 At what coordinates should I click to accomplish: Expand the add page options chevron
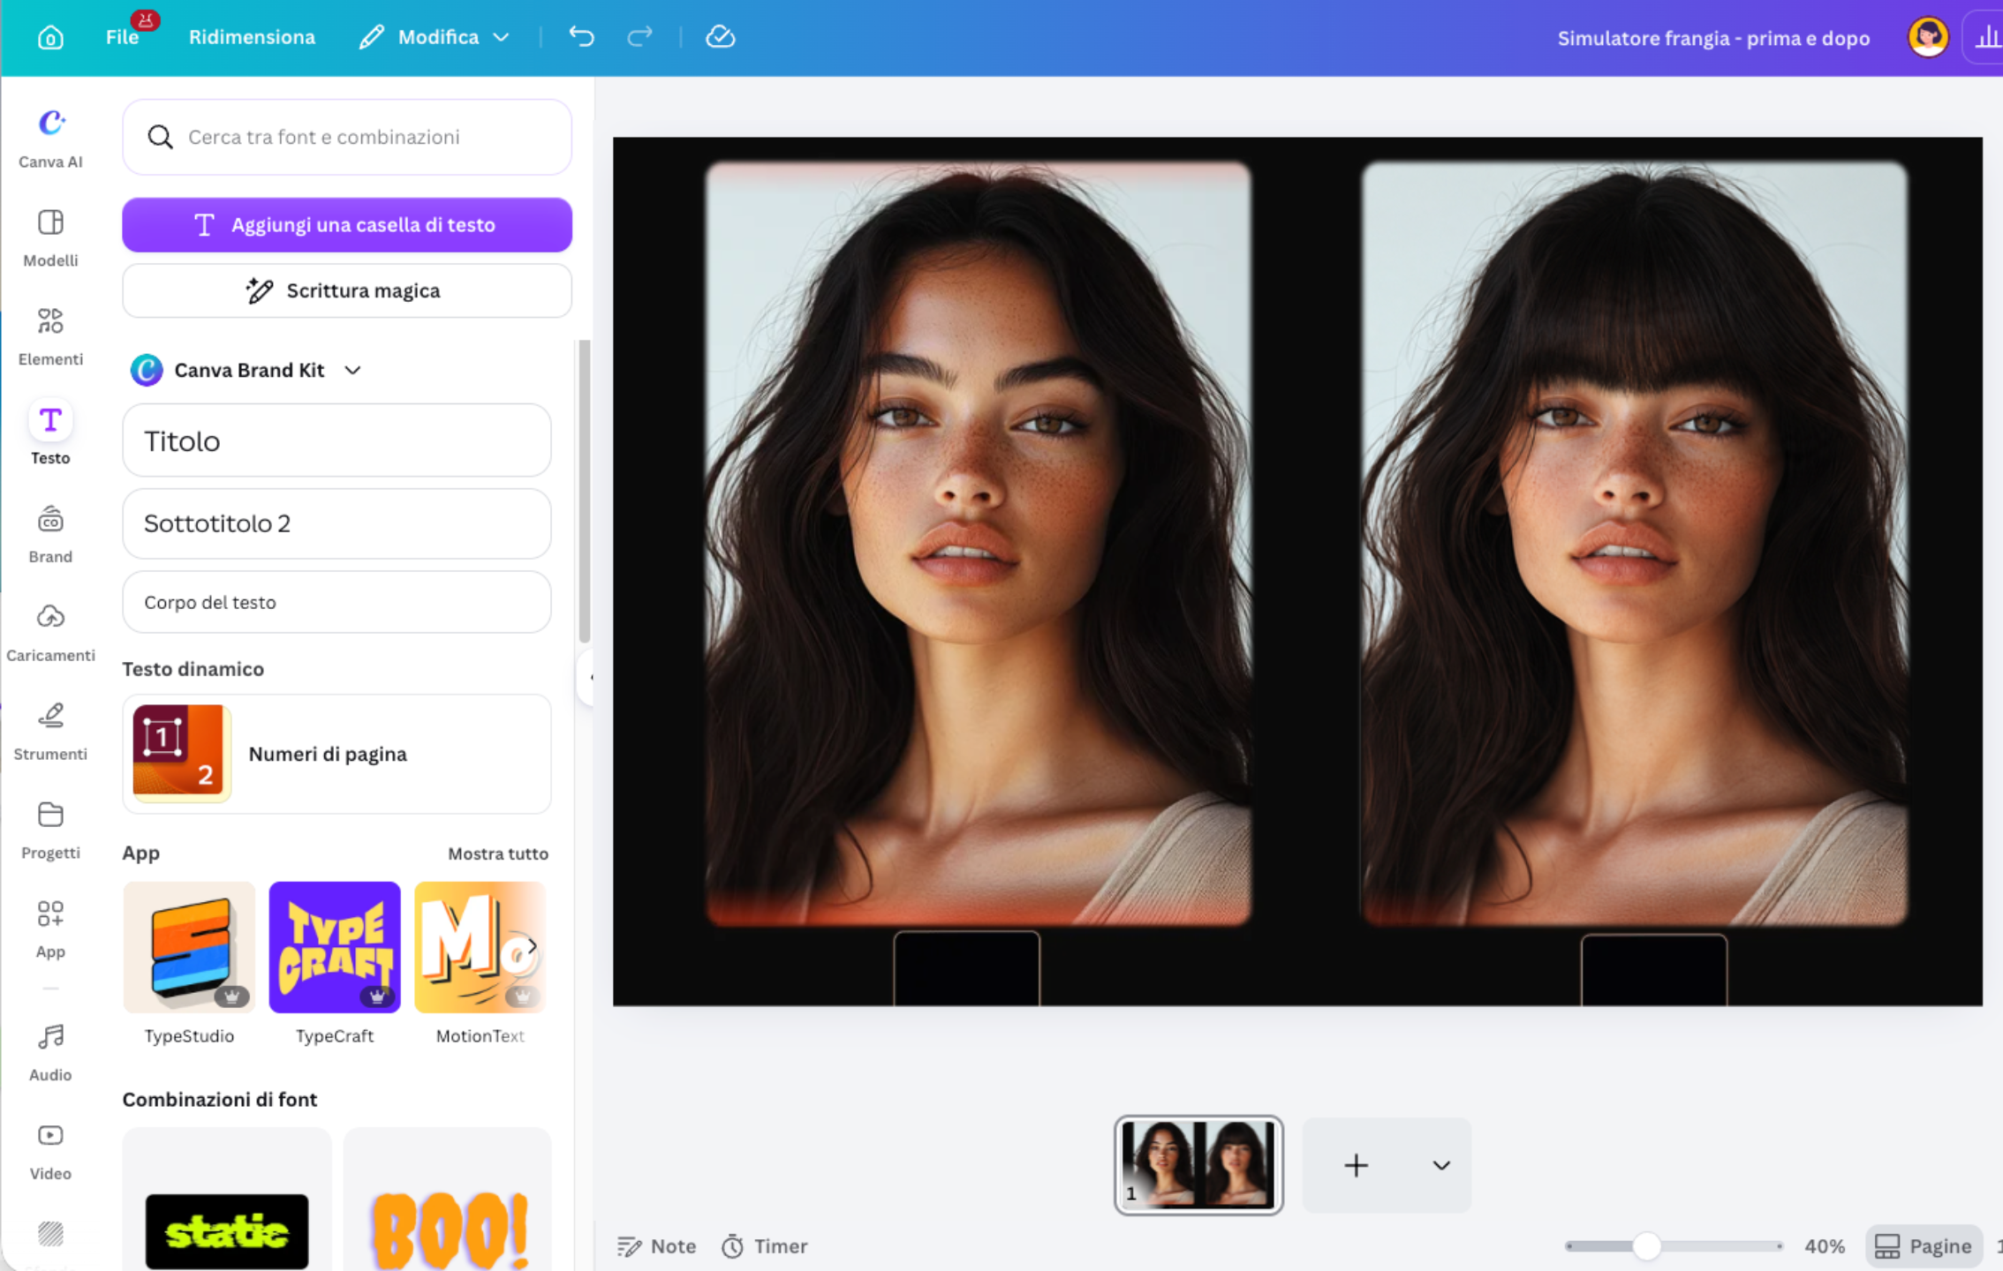coord(1441,1165)
